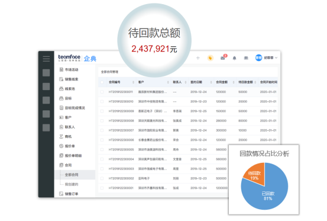Sort by 合同金额 column arrows

pyautogui.click(x=234, y=82)
